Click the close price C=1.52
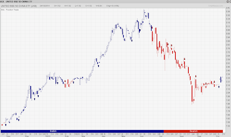This screenshot has width=231, height=137. pyautogui.click(x=88, y=6)
